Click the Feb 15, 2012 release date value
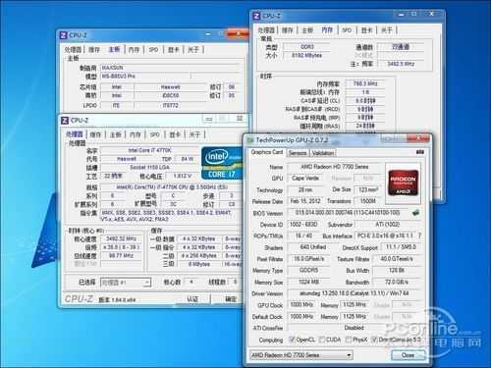 pyautogui.click(x=305, y=201)
